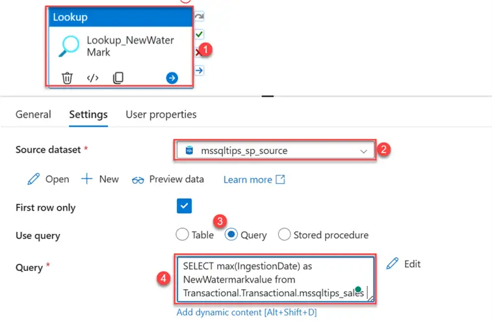This screenshot has width=492, height=321.
Task: Click Preview data for the source dataset
Action: coord(168,179)
